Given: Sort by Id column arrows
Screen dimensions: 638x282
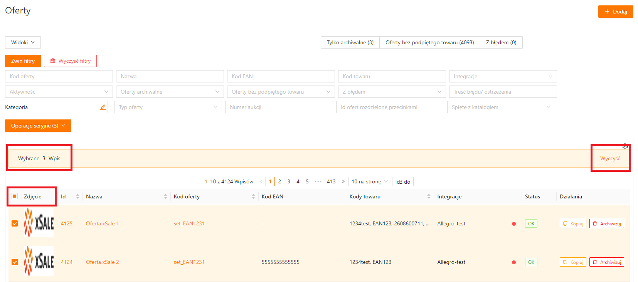Looking at the screenshot, I should pos(77,196).
